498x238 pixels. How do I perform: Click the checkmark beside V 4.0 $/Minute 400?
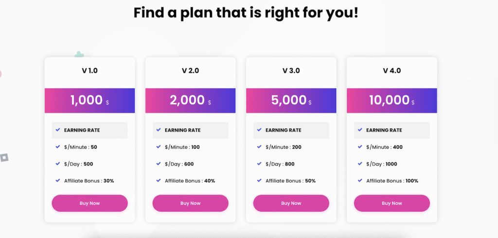coord(360,147)
